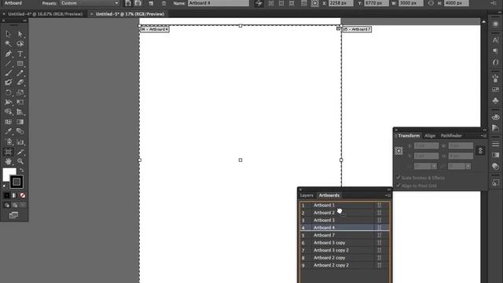Open the Artboards panel flyout menu
This screenshot has height=283, width=503.
387,196
